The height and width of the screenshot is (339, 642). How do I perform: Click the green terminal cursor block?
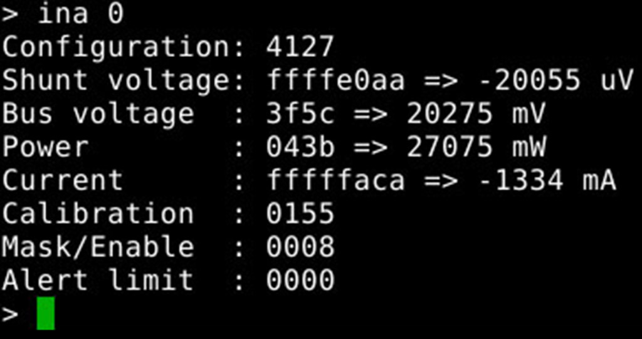[x=46, y=313]
